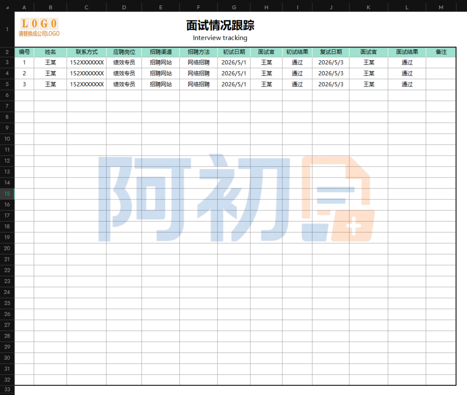Click 绩效专员 in row 5
Viewport: 467px width, 395px height.
click(124, 84)
